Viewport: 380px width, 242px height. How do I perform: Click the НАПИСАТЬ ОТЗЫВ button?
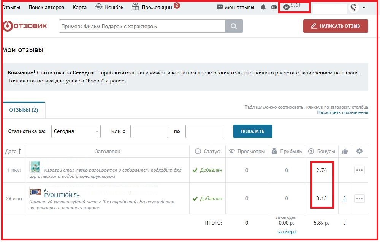[x=336, y=26]
